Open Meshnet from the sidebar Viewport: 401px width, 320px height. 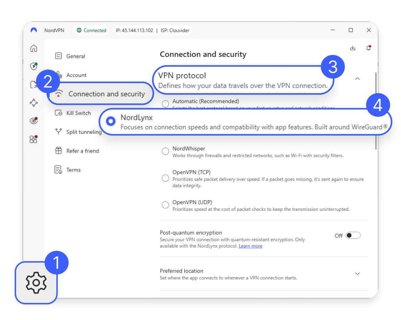[34, 103]
